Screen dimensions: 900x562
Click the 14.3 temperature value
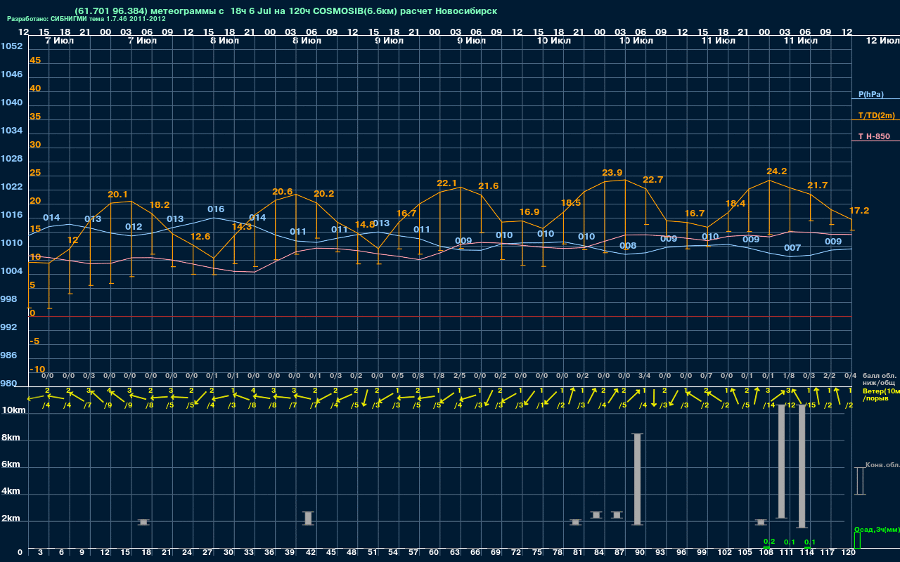pyautogui.click(x=241, y=227)
